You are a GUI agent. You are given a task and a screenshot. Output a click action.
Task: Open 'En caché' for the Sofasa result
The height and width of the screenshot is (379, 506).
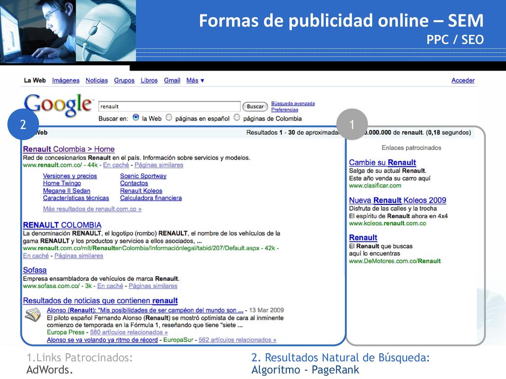pyautogui.click(x=110, y=286)
